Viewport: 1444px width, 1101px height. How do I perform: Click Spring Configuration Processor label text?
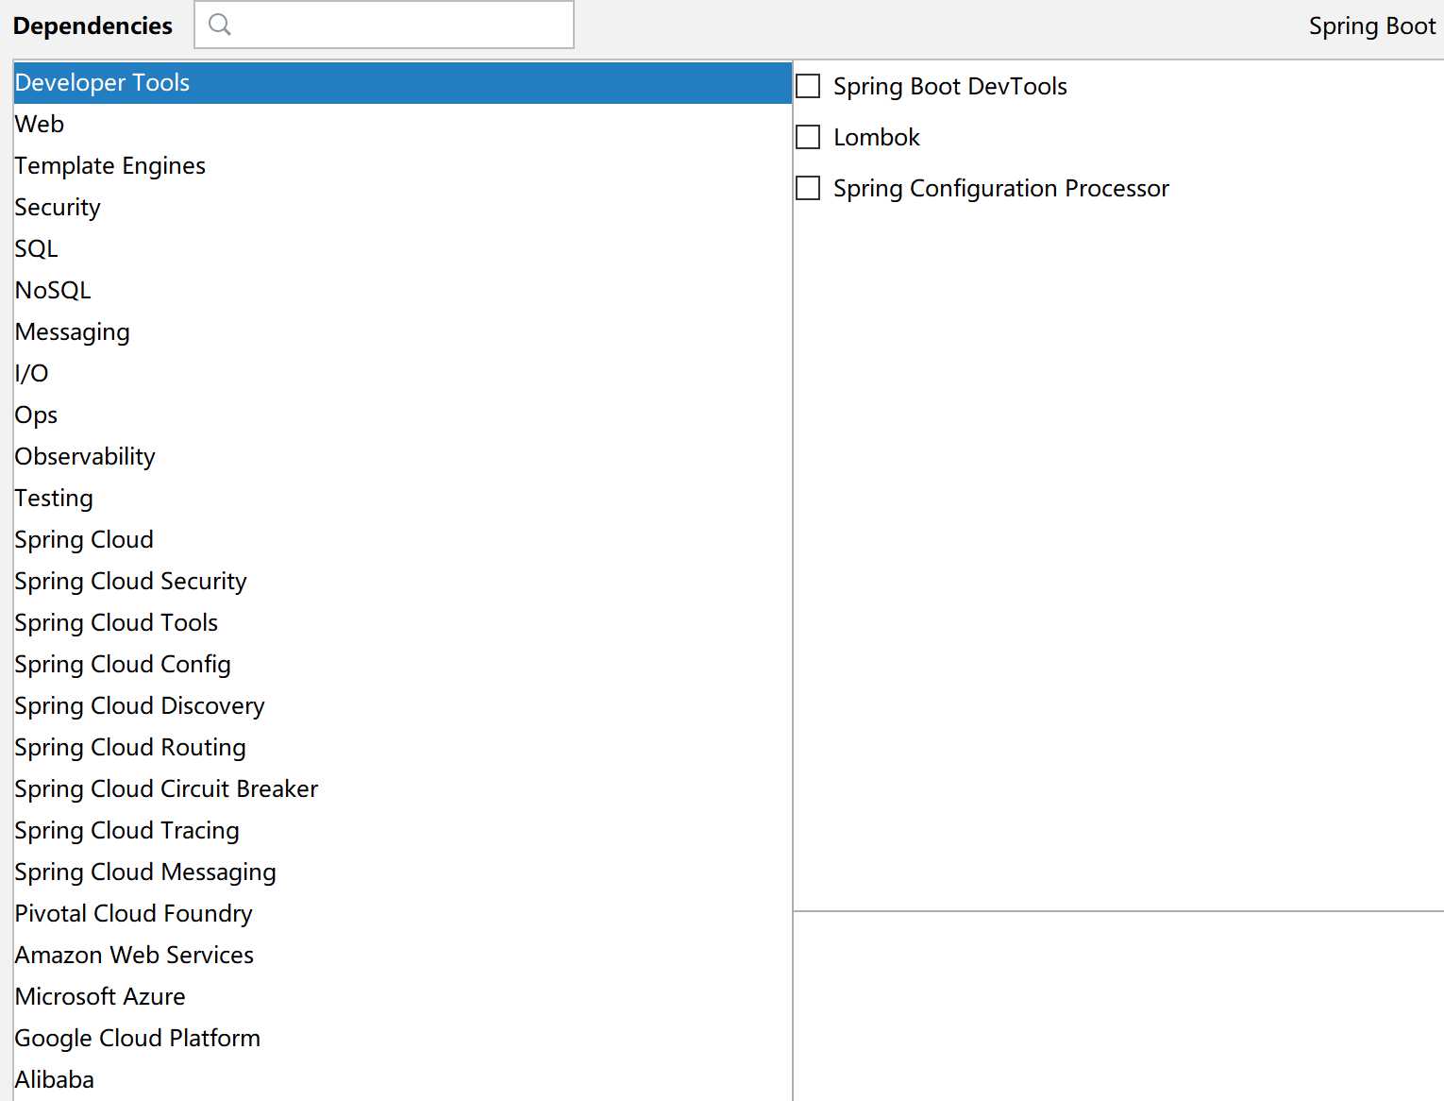(1001, 189)
